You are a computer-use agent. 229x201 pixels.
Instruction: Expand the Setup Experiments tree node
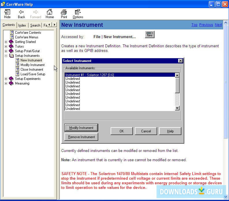pos(6,79)
